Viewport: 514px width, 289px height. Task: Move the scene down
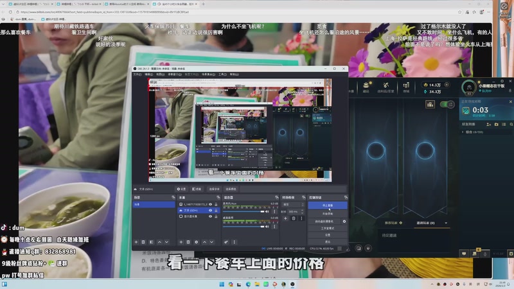[x=166, y=242]
